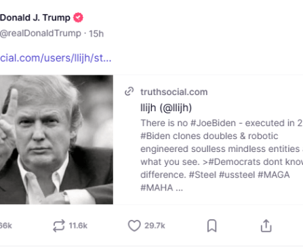
Task: Open Donald J. Trump profile name
Action: [x=35, y=18]
